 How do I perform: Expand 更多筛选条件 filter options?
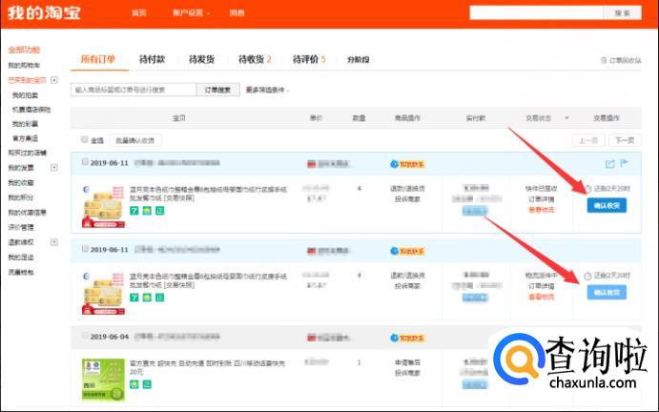(x=267, y=90)
